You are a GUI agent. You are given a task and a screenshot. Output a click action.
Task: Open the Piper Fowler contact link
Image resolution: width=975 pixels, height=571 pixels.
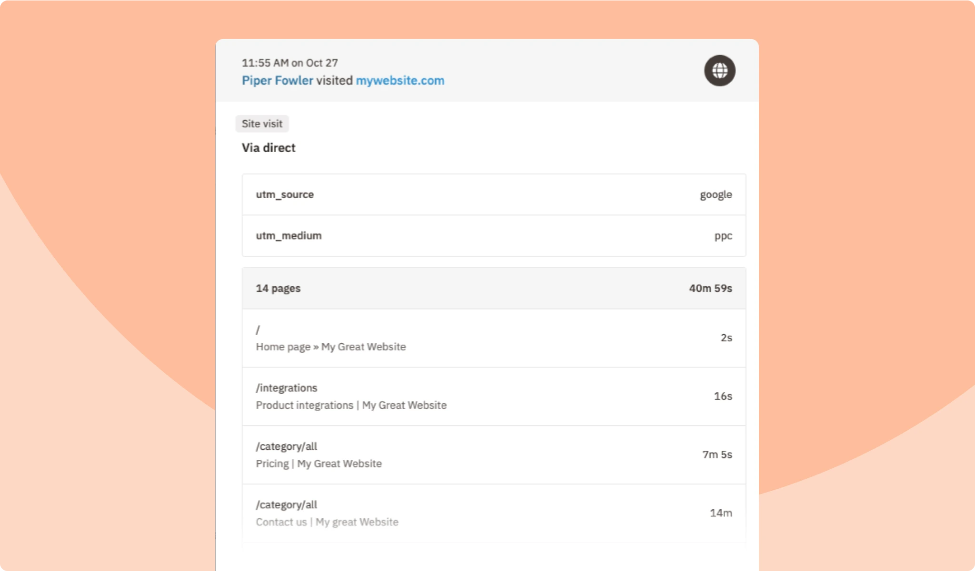[277, 80]
